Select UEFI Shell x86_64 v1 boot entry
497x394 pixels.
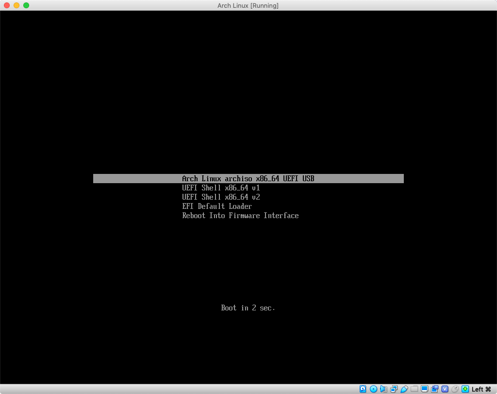coord(221,188)
